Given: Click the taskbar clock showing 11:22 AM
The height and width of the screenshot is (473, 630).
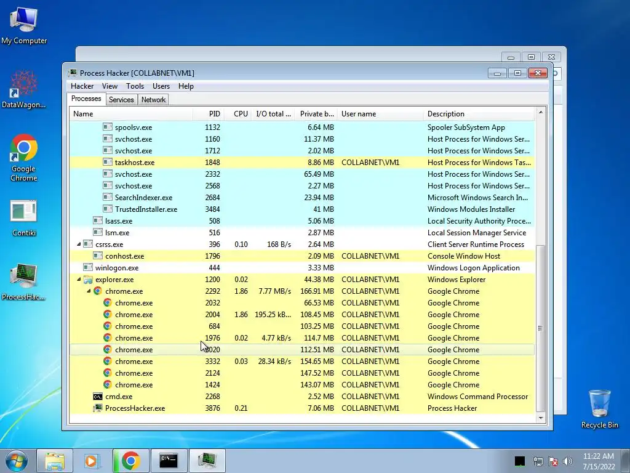Looking at the screenshot, I should [x=599, y=461].
